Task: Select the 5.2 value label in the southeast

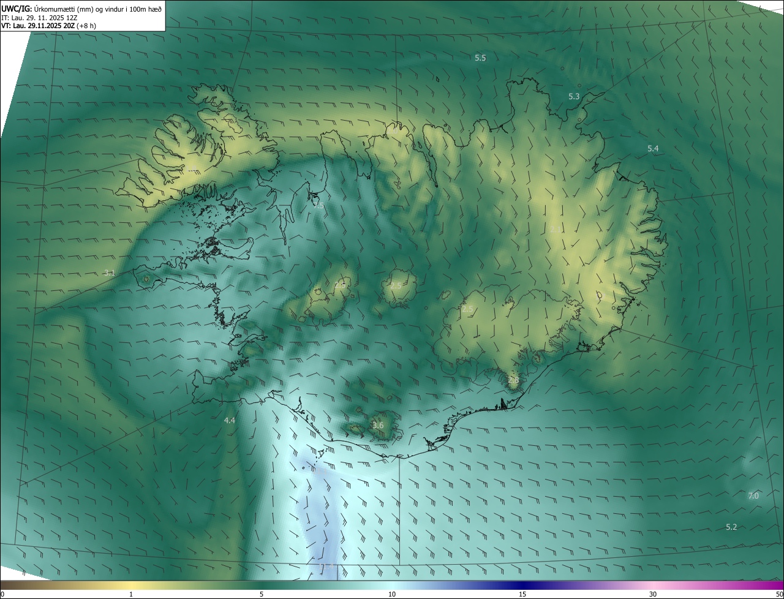Action: pos(731,527)
